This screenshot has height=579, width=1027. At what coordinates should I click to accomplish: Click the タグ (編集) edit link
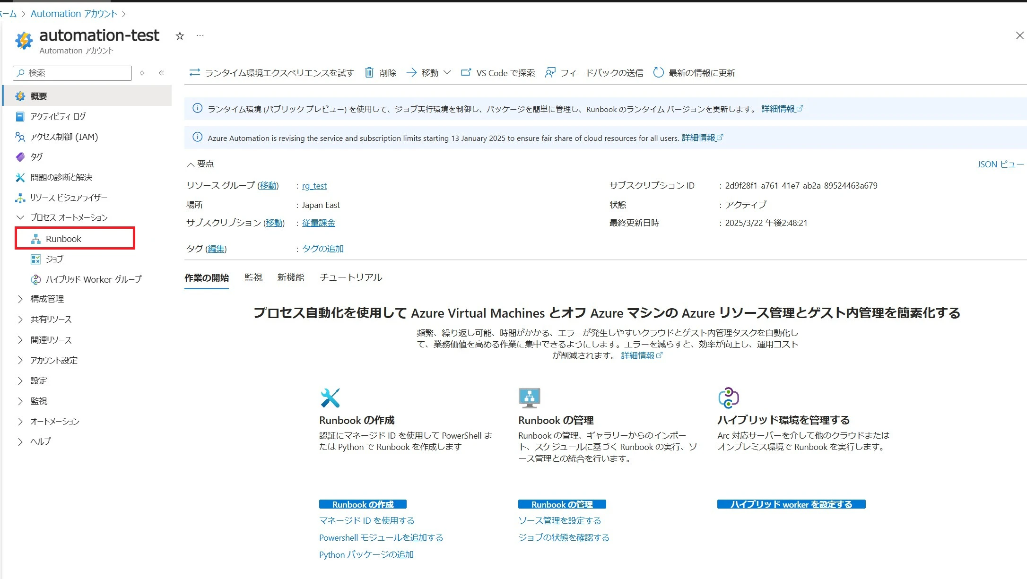coord(216,249)
